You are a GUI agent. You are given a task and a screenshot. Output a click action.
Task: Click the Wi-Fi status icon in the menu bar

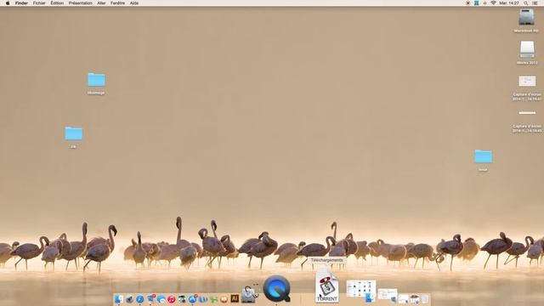493,3
